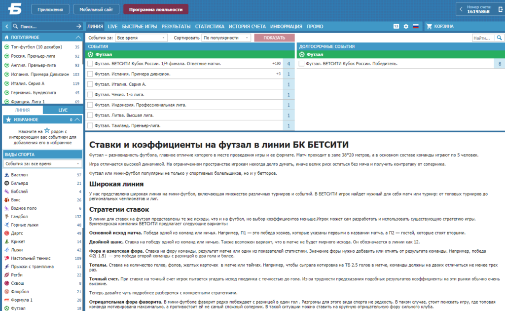Viewport: 505px width, 311px height.
Task: Click the ПОКАЗАТЬ button
Action: click(x=274, y=38)
